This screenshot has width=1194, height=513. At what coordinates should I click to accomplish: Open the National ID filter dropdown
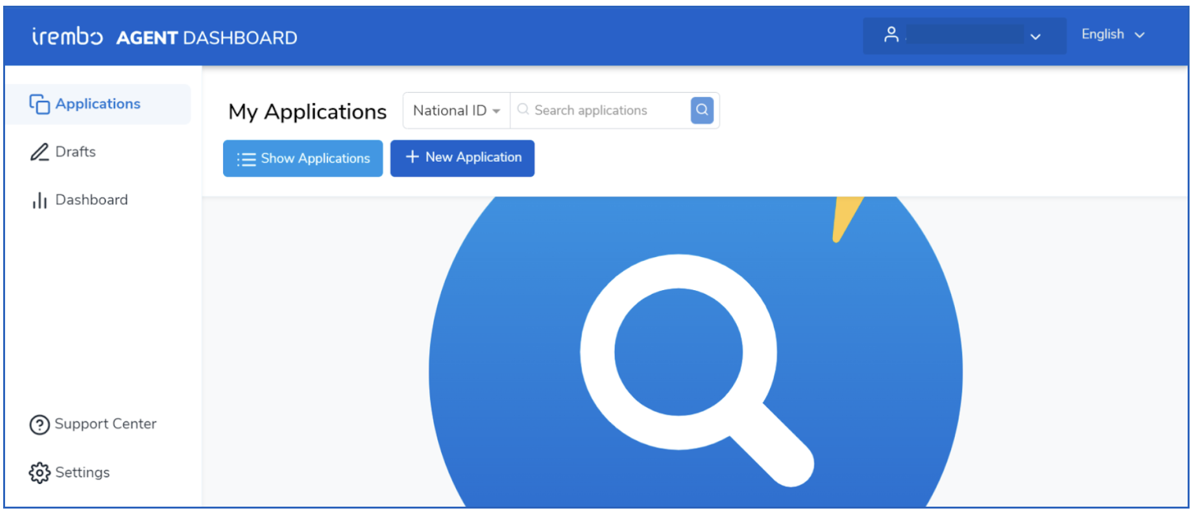(x=456, y=110)
